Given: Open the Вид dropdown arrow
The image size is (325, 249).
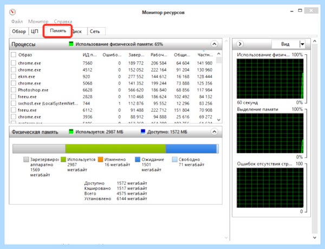Looking at the screenshot, I should coord(302,44).
